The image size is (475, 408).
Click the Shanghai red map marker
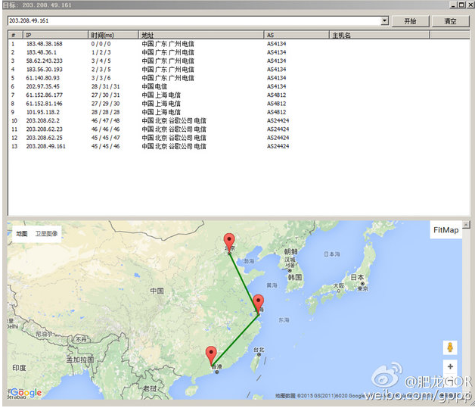click(259, 304)
